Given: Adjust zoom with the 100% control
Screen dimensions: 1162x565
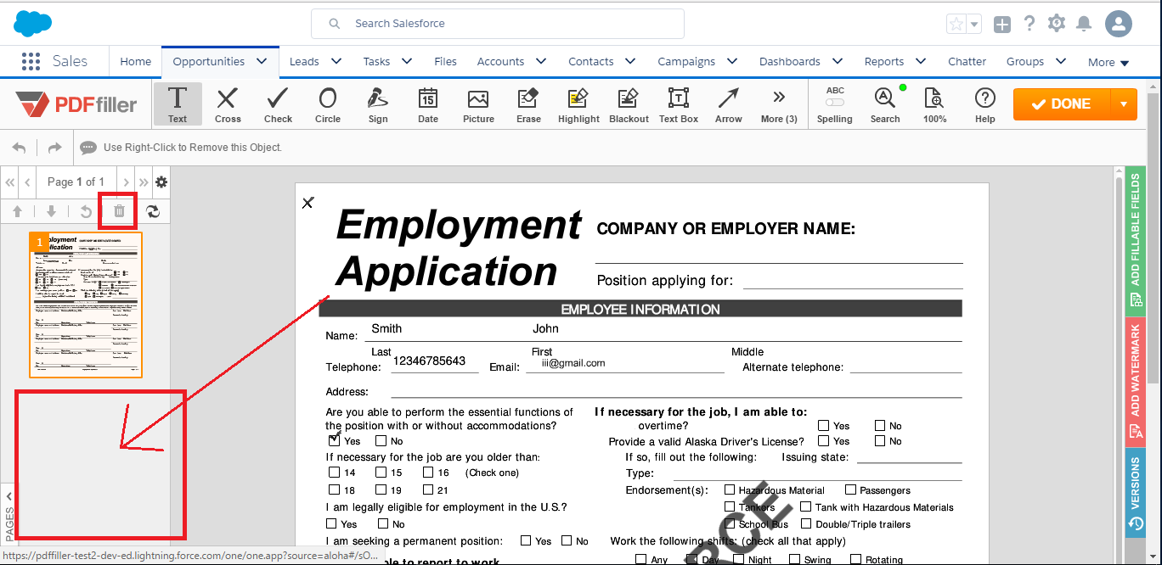Looking at the screenshot, I should tap(934, 104).
